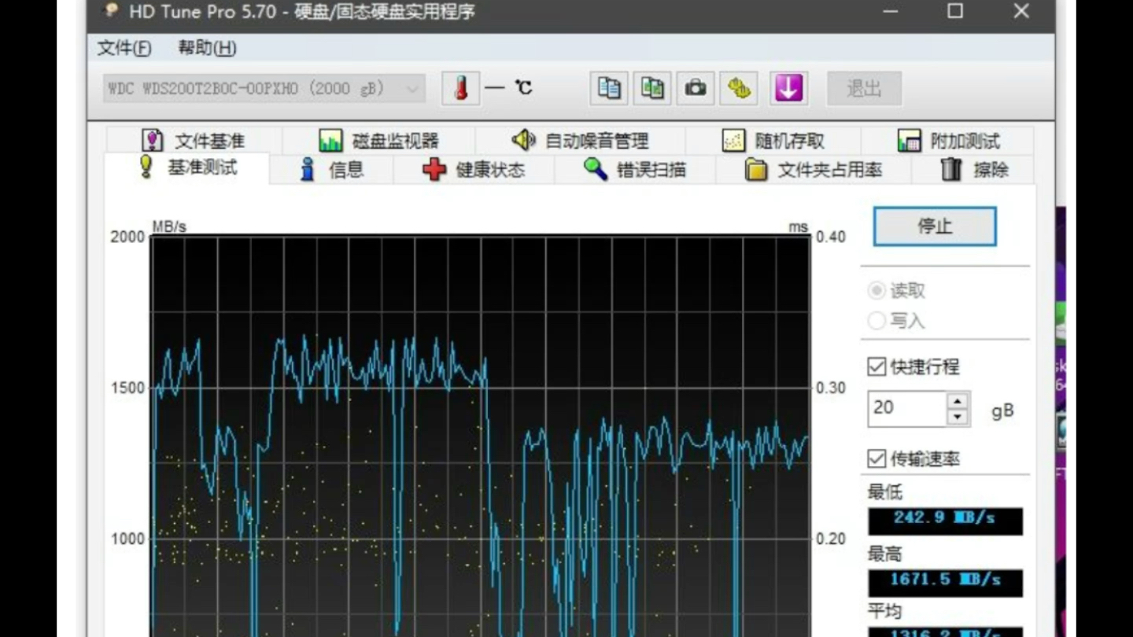Copy info to clipboard toolbar icon
Viewport: 1133px width, 637px height.
609,88
